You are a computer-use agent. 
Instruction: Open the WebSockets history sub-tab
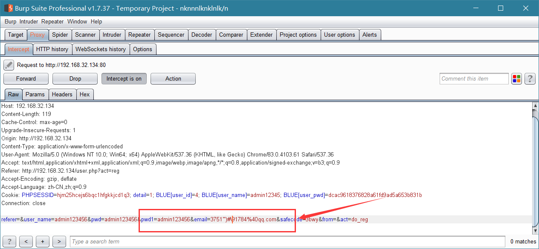pos(101,49)
